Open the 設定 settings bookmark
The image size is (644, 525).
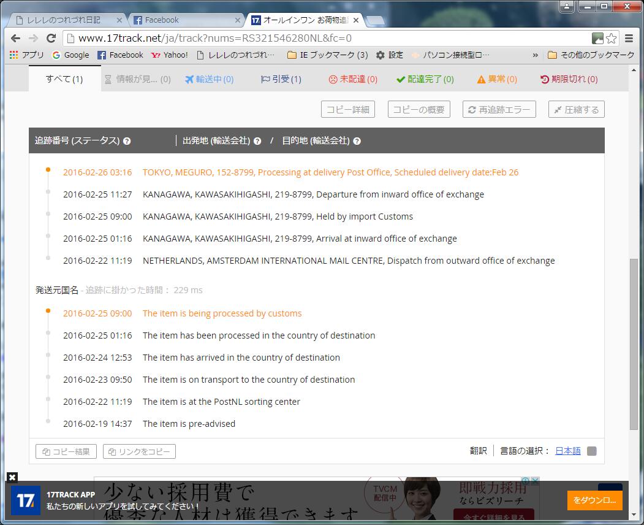[390, 55]
